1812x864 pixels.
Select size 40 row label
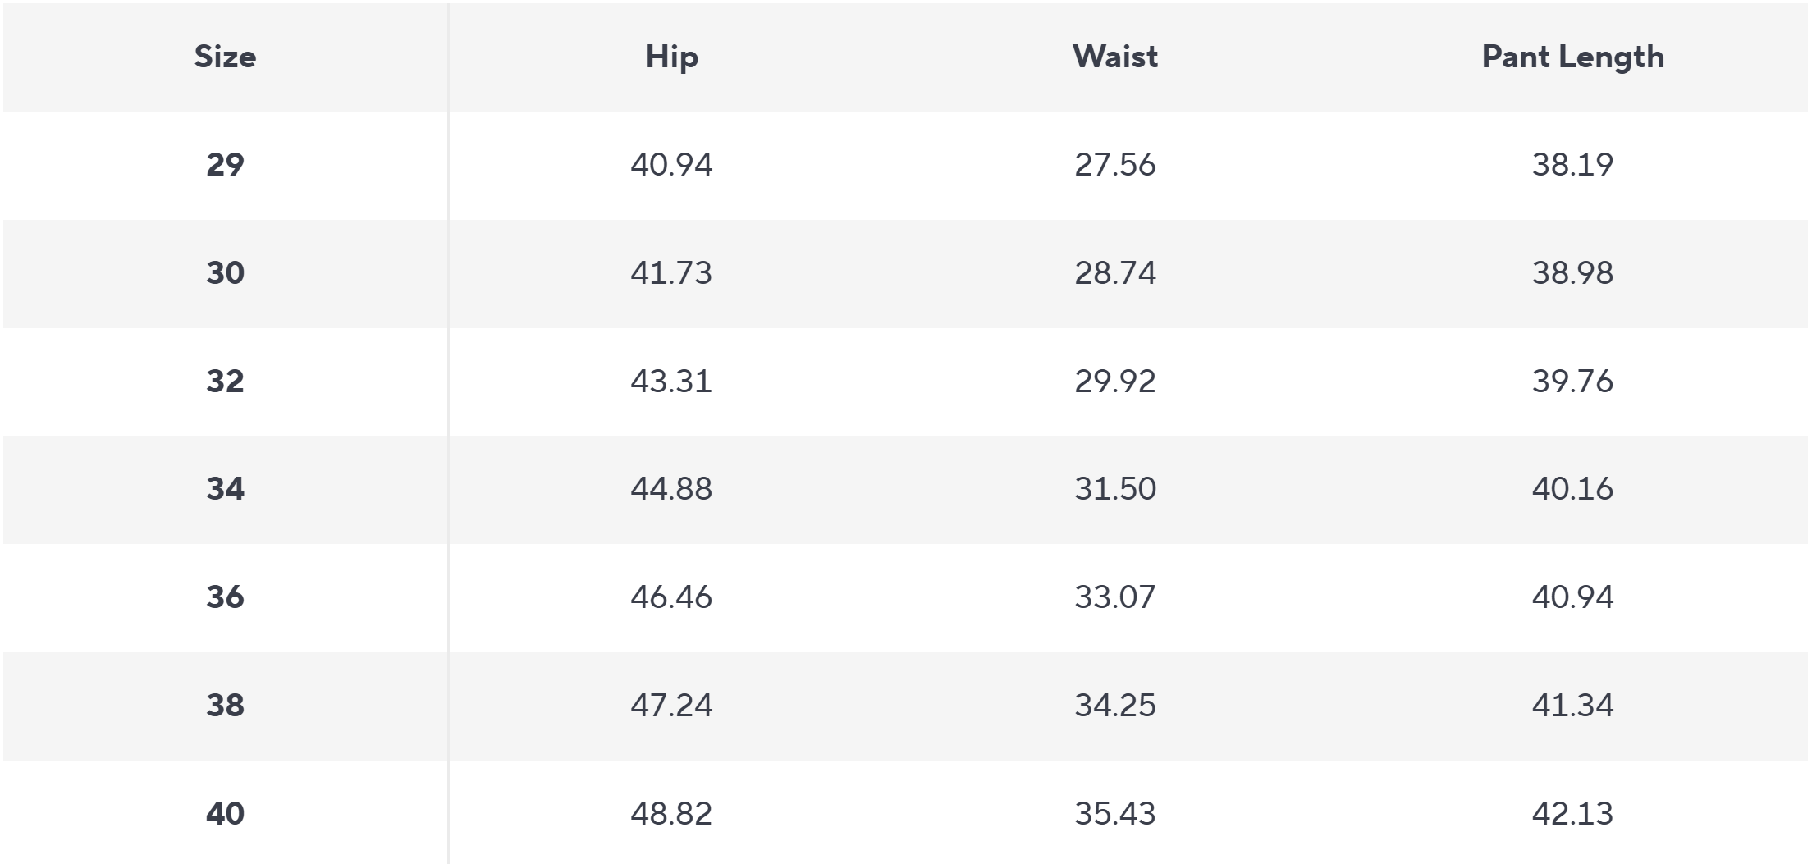point(225,814)
